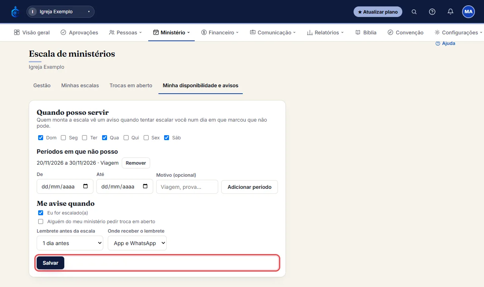Click the Motivo (opcional) text field
Screen dimensions: 484x287
187,187
